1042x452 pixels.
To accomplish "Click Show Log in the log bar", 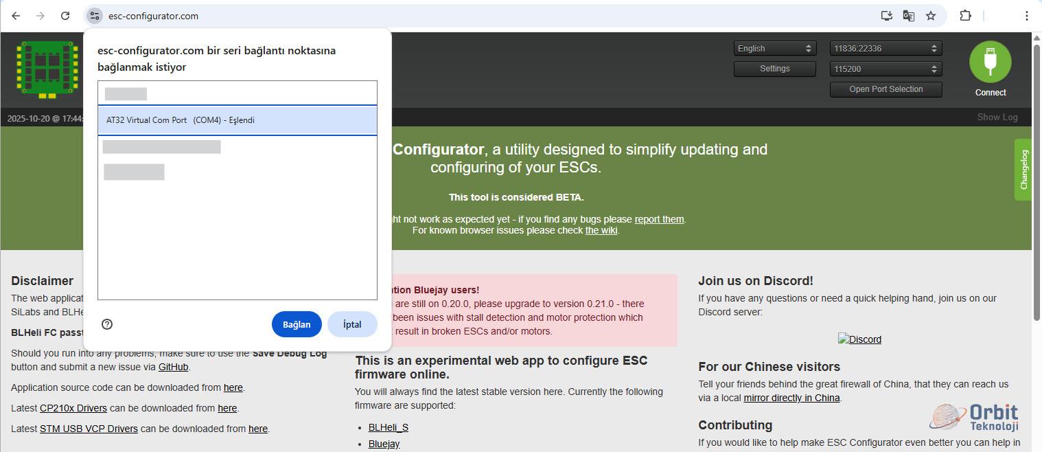I will point(997,117).
